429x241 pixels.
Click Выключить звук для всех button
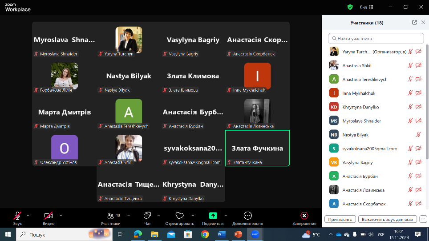[x=388, y=219]
